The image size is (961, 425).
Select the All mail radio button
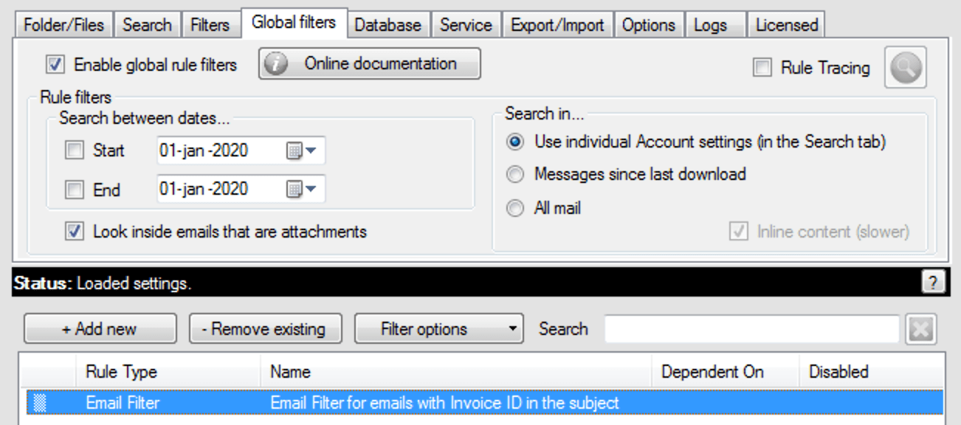[x=517, y=209]
